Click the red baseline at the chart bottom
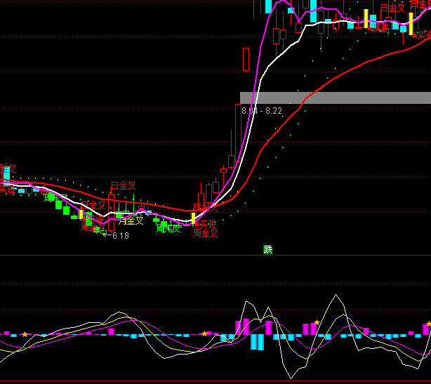 [211, 381]
